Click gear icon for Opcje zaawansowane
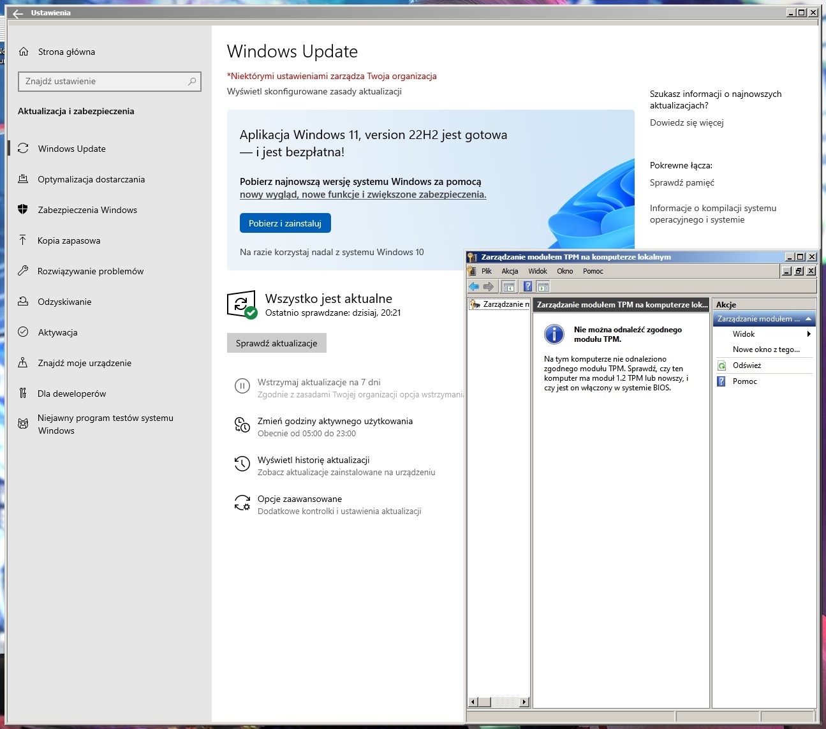Viewport: 826px width, 729px height. tap(242, 503)
